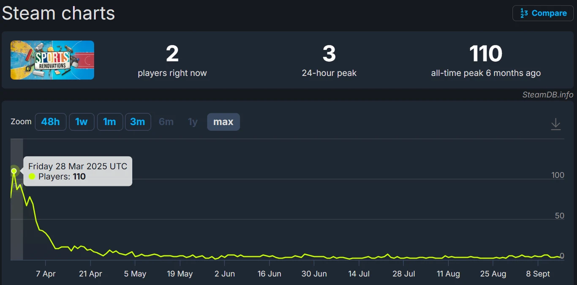This screenshot has height=285, width=577.
Task: Click the 24-hour peak number 3
Action: (x=329, y=54)
